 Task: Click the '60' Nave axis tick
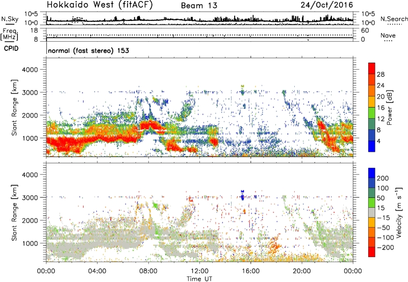tap(365, 31)
